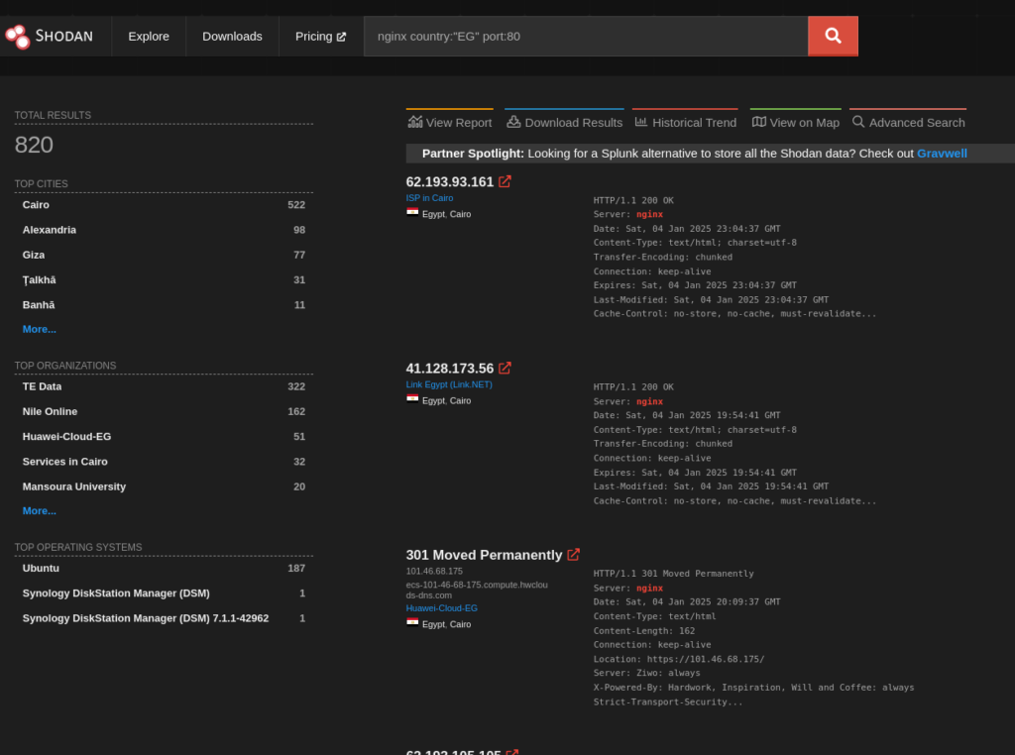Filter by Ubuntu operating system
This screenshot has width=1015, height=755.
click(x=41, y=568)
